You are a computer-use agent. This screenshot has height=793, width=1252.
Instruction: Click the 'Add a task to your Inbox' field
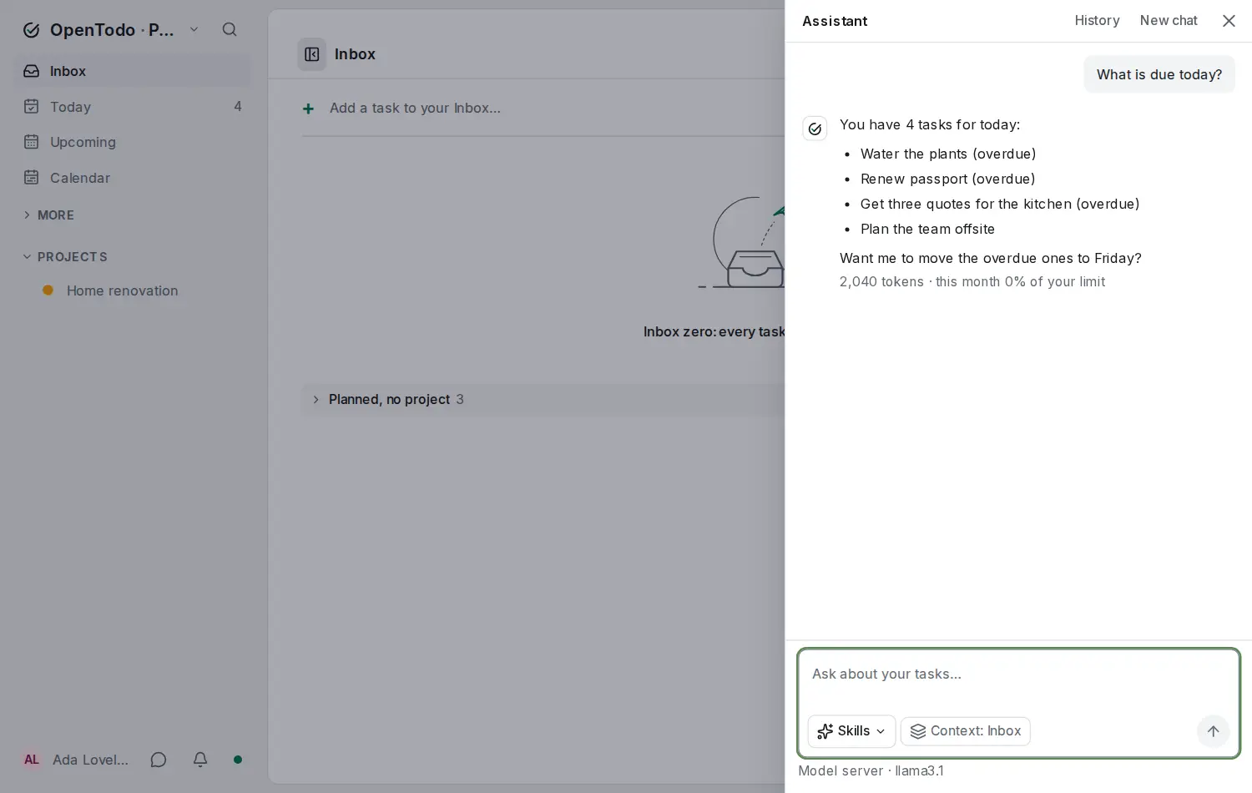tap(543, 109)
